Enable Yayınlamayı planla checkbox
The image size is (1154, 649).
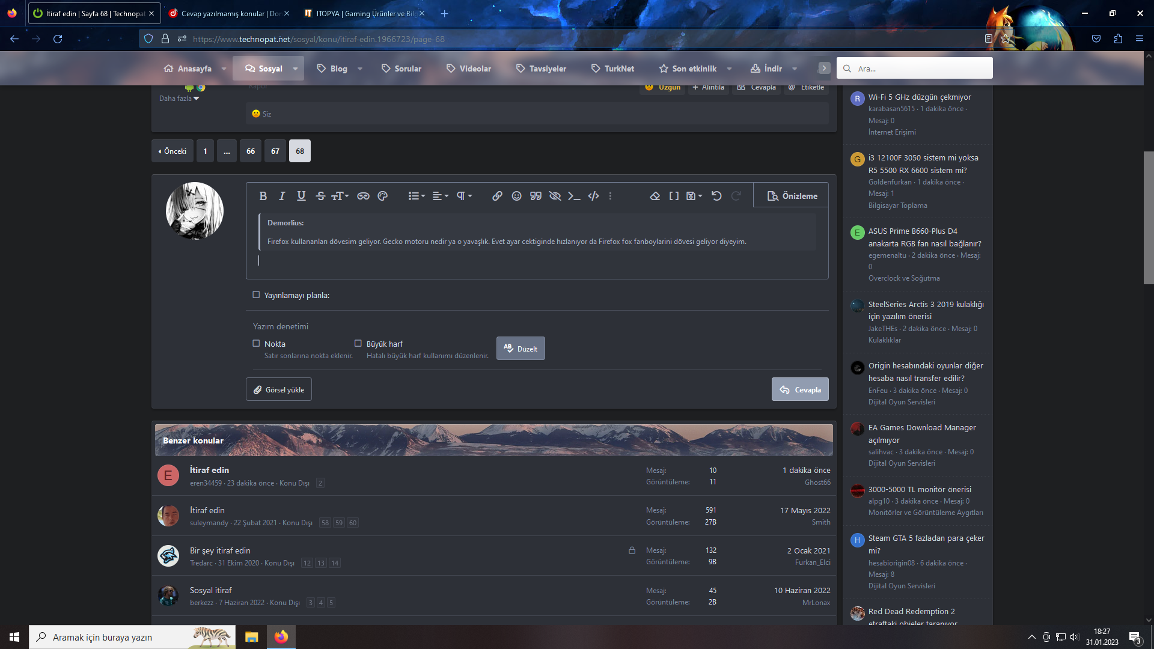(256, 295)
